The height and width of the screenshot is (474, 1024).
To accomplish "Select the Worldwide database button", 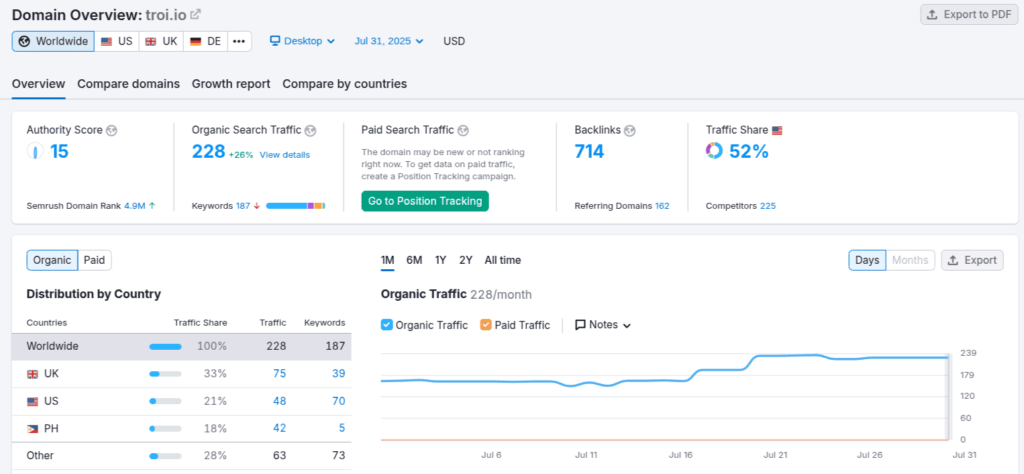I will (53, 41).
